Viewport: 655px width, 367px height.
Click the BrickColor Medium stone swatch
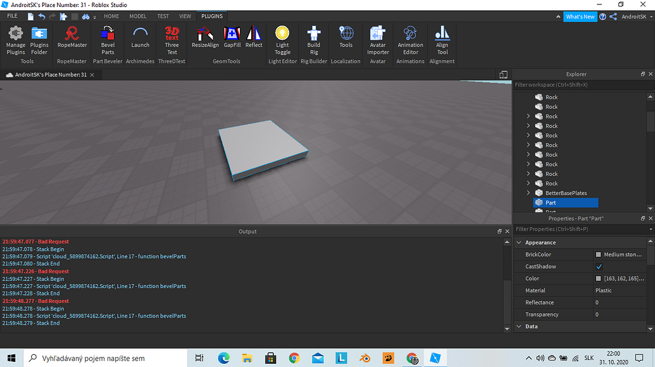click(598, 254)
